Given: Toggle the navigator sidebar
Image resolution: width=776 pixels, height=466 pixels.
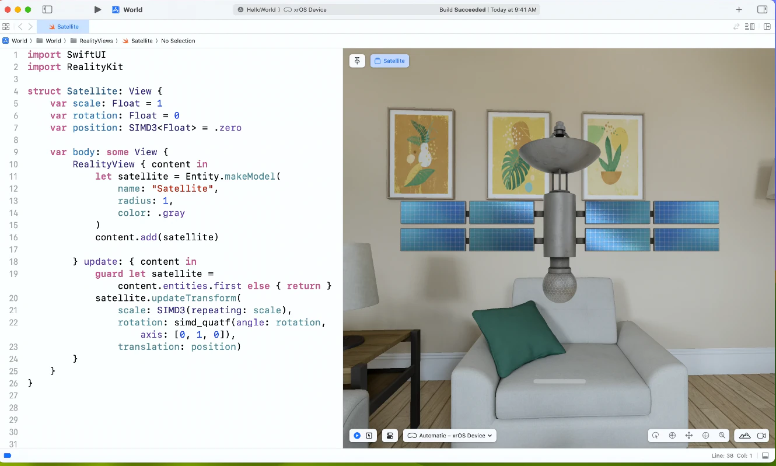Looking at the screenshot, I should click(x=48, y=9).
